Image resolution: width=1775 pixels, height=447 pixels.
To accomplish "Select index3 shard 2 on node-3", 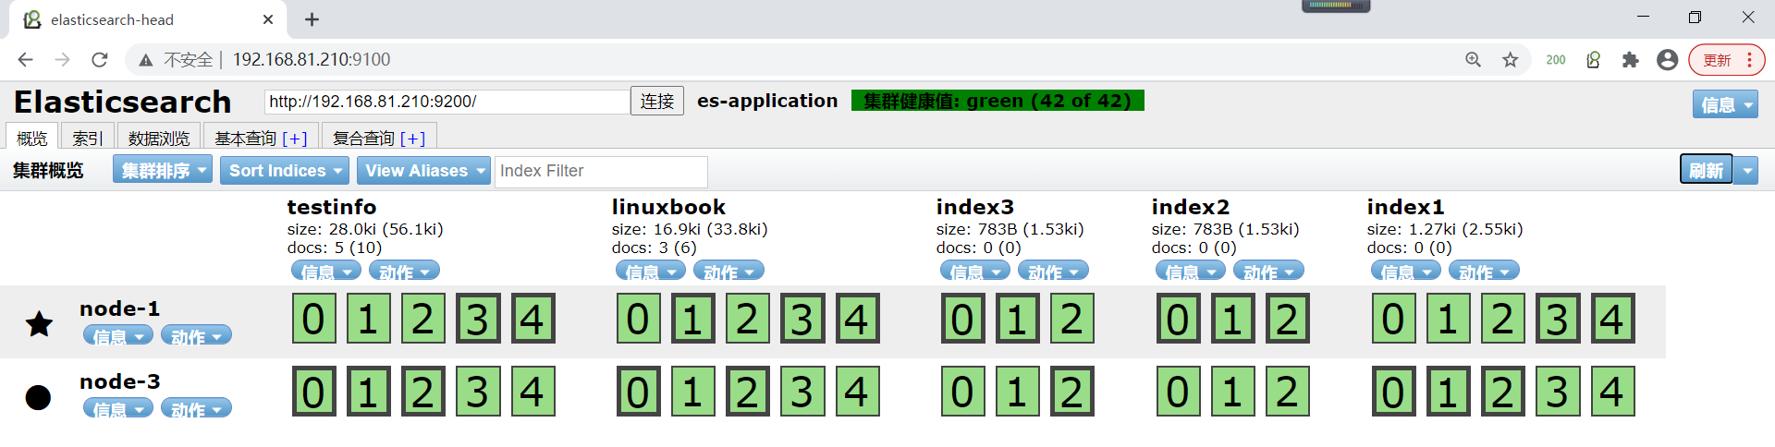I will point(1071,392).
